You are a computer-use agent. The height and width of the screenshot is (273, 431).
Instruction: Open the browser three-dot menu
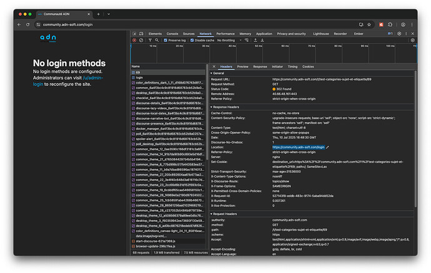click(412, 25)
